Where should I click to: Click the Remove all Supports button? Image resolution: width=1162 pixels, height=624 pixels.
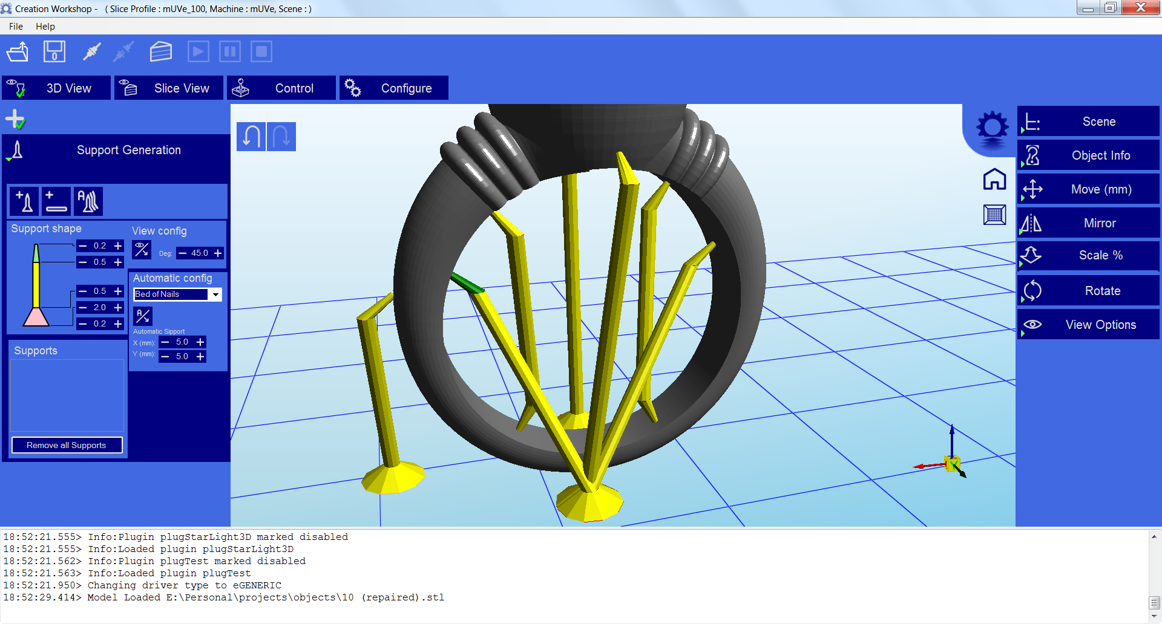(67, 445)
